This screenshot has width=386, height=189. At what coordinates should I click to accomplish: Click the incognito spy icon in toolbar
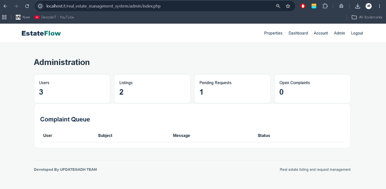pyautogui.click(x=341, y=6)
